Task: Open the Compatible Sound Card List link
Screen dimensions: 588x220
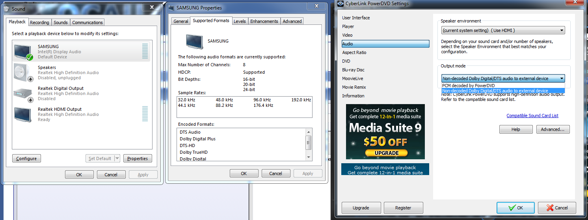Action: tap(532, 116)
